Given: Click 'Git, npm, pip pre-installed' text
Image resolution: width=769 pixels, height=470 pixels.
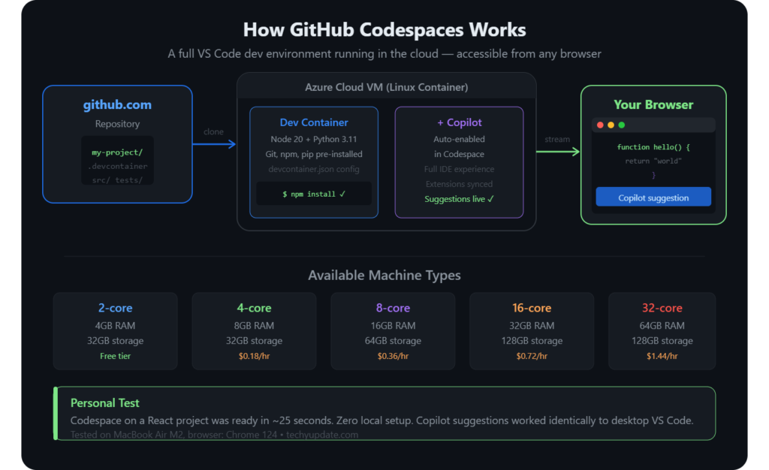Looking at the screenshot, I should click(x=314, y=154).
